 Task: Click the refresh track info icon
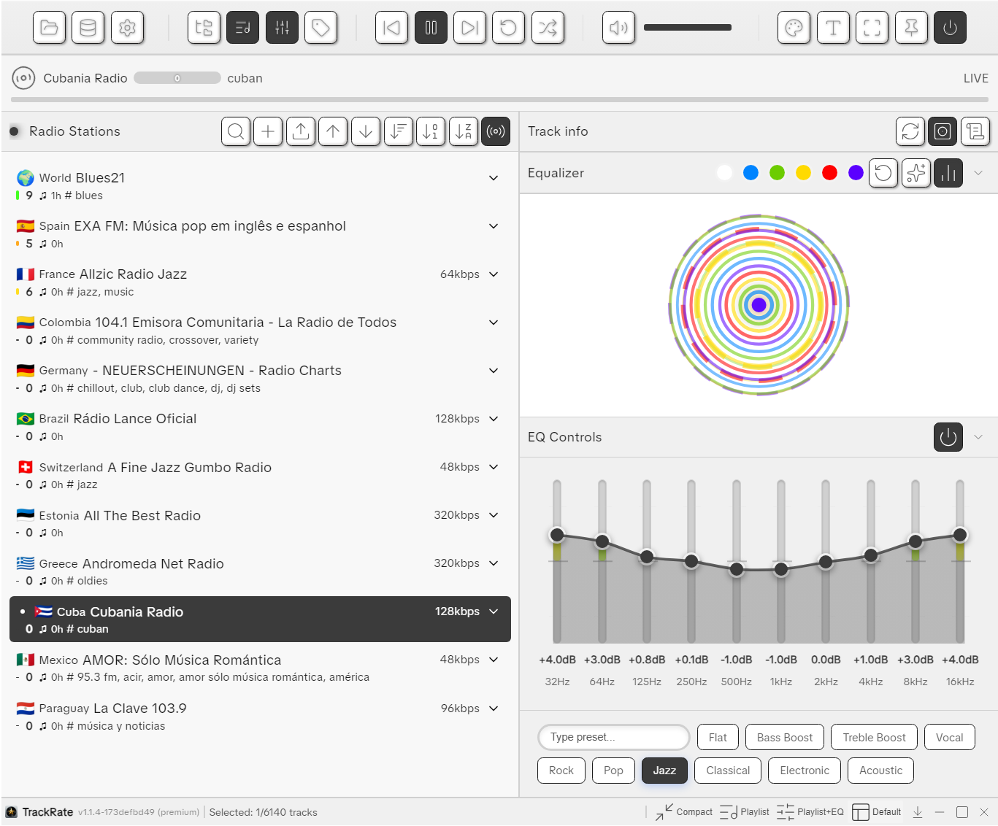click(x=910, y=131)
